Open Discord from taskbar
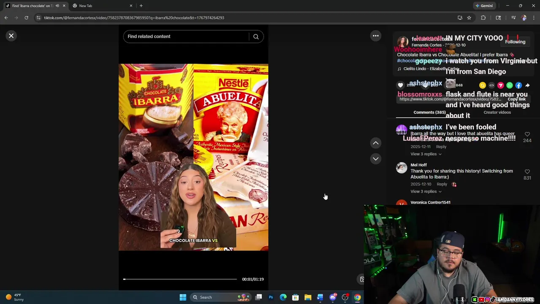Viewport: 540px width, 304px height. pos(333,297)
